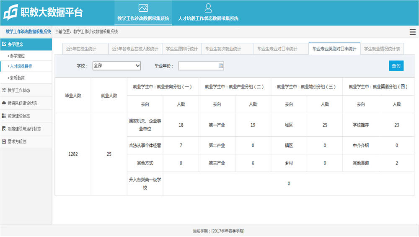
Task: Open the 教学工作诊改数据采集系统 picture icon
Action: pyautogui.click(x=143, y=8)
